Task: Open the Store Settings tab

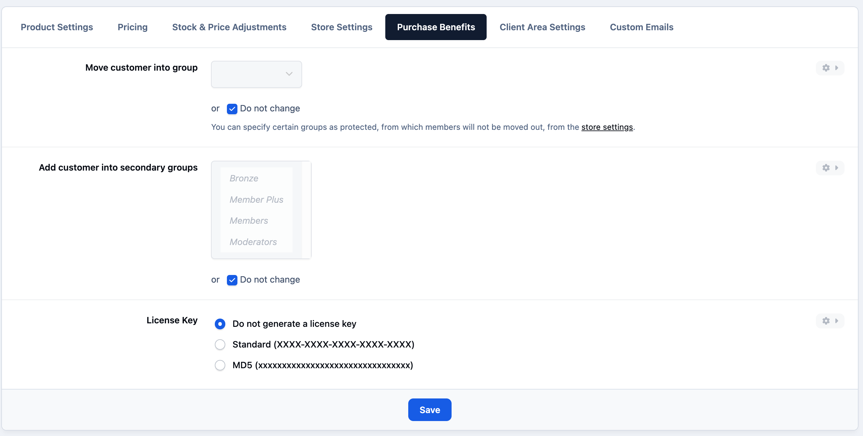Action: pos(341,27)
